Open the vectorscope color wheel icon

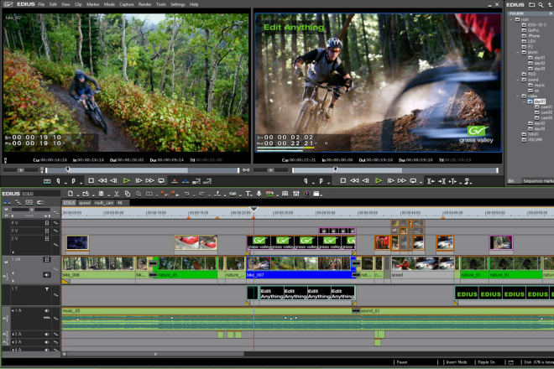[x=307, y=194]
